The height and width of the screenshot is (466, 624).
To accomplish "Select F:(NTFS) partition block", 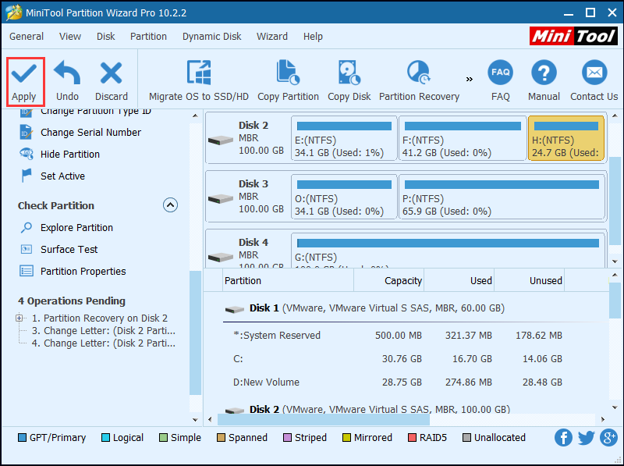I will 463,138.
